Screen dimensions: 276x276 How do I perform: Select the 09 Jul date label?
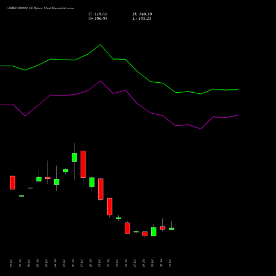(x=29, y=263)
